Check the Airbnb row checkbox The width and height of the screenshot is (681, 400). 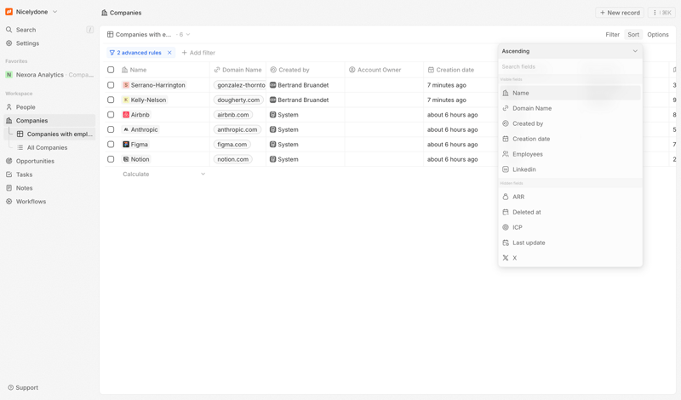click(x=111, y=115)
